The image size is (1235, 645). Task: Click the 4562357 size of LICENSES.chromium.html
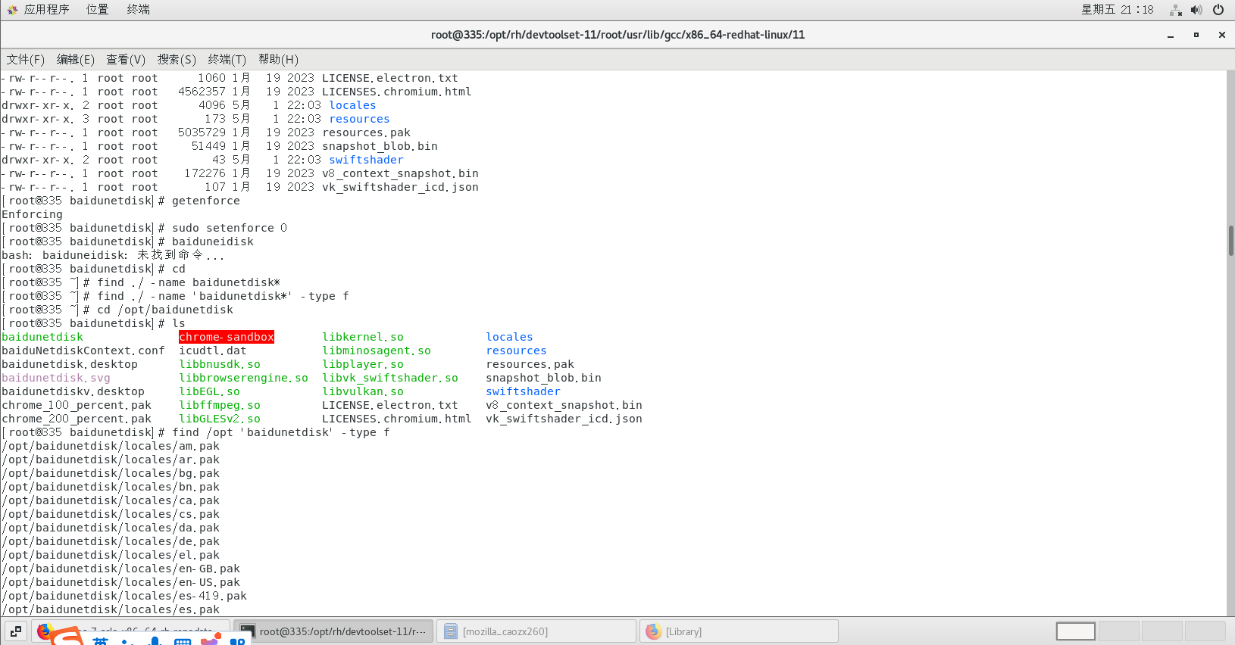click(x=202, y=92)
